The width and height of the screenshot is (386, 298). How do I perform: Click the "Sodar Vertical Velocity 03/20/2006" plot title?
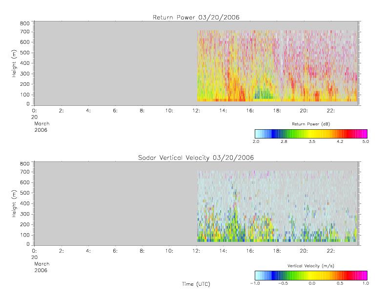click(196, 158)
